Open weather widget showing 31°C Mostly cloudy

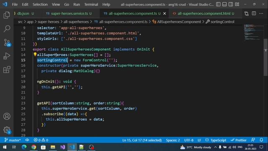[x=196, y=147]
